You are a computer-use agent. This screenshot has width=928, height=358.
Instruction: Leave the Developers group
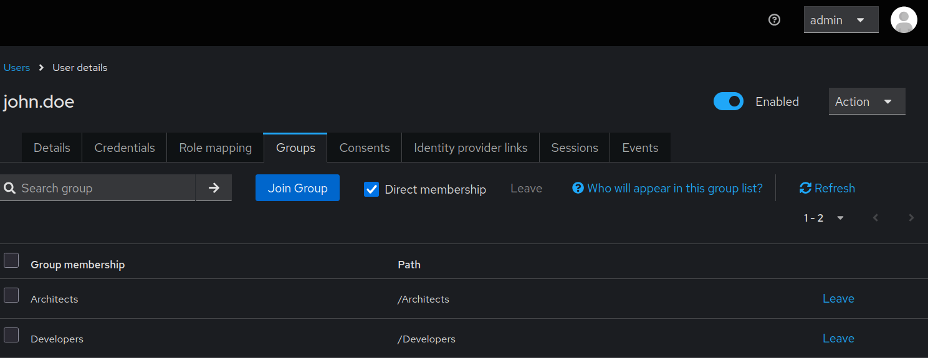pyautogui.click(x=838, y=338)
